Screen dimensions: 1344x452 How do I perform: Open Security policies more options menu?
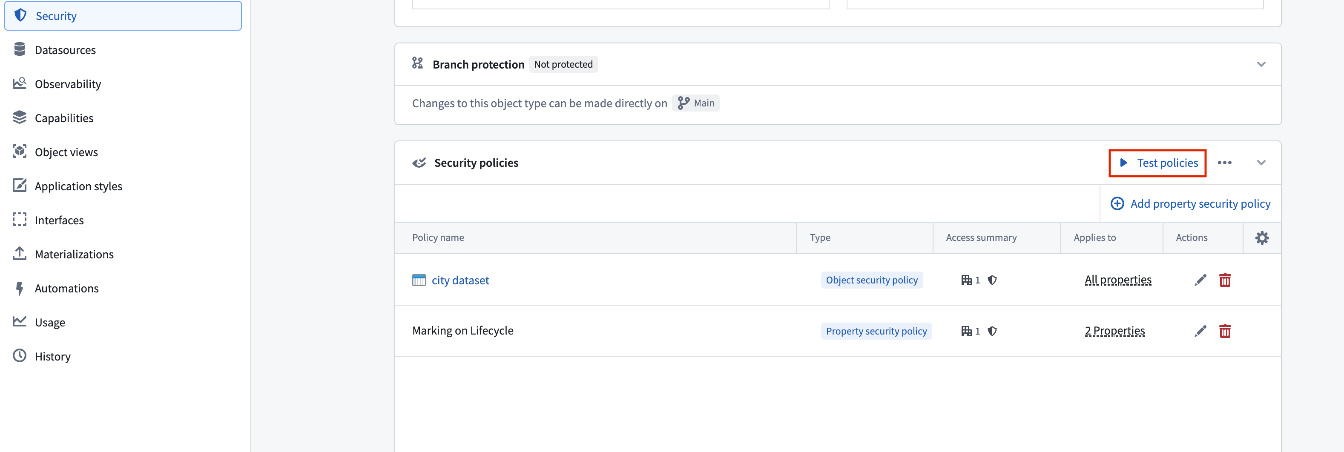[x=1224, y=163]
